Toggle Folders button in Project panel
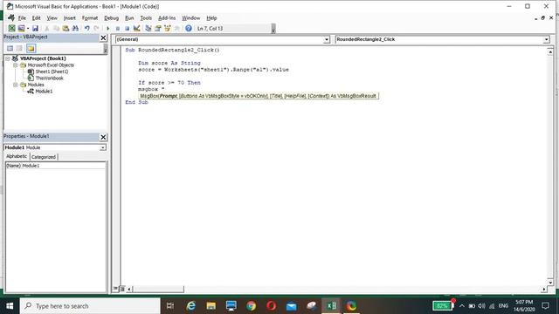Screen dimensions: 559x314 (x=31, y=48)
